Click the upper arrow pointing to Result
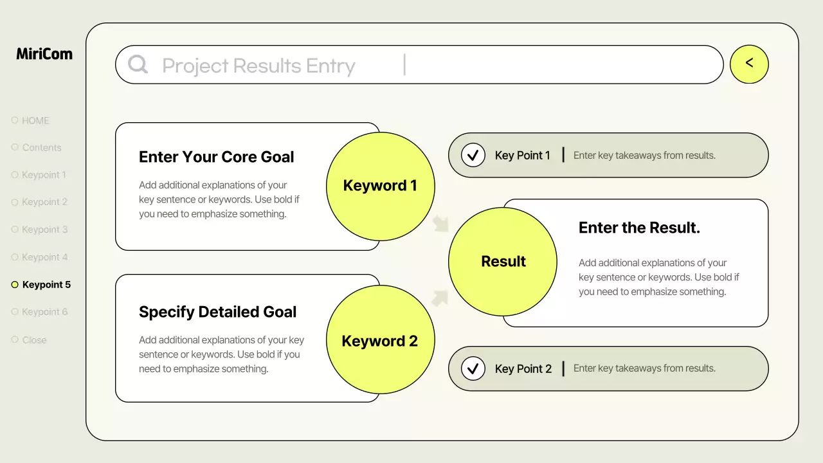The image size is (823, 463). pyautogui.click(x=440, y=223)
